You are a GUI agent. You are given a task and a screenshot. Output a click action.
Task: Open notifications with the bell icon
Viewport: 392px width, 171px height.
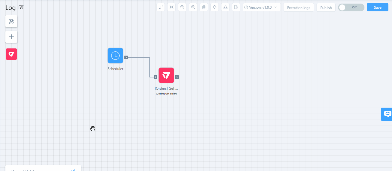click(215, 7)
